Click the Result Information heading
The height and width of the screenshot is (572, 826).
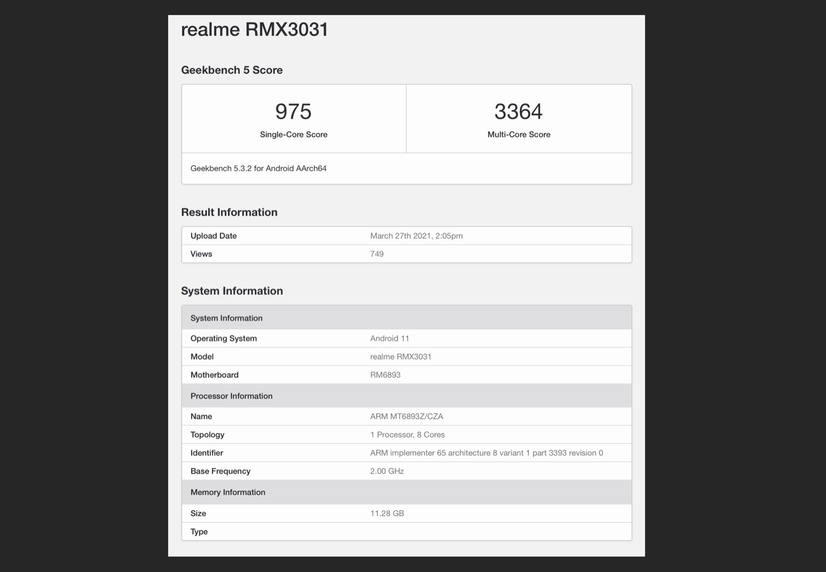coord(229,213)
